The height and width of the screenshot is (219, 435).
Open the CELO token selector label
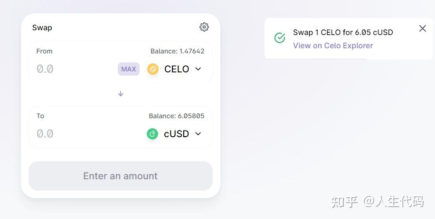click(177, 69)
